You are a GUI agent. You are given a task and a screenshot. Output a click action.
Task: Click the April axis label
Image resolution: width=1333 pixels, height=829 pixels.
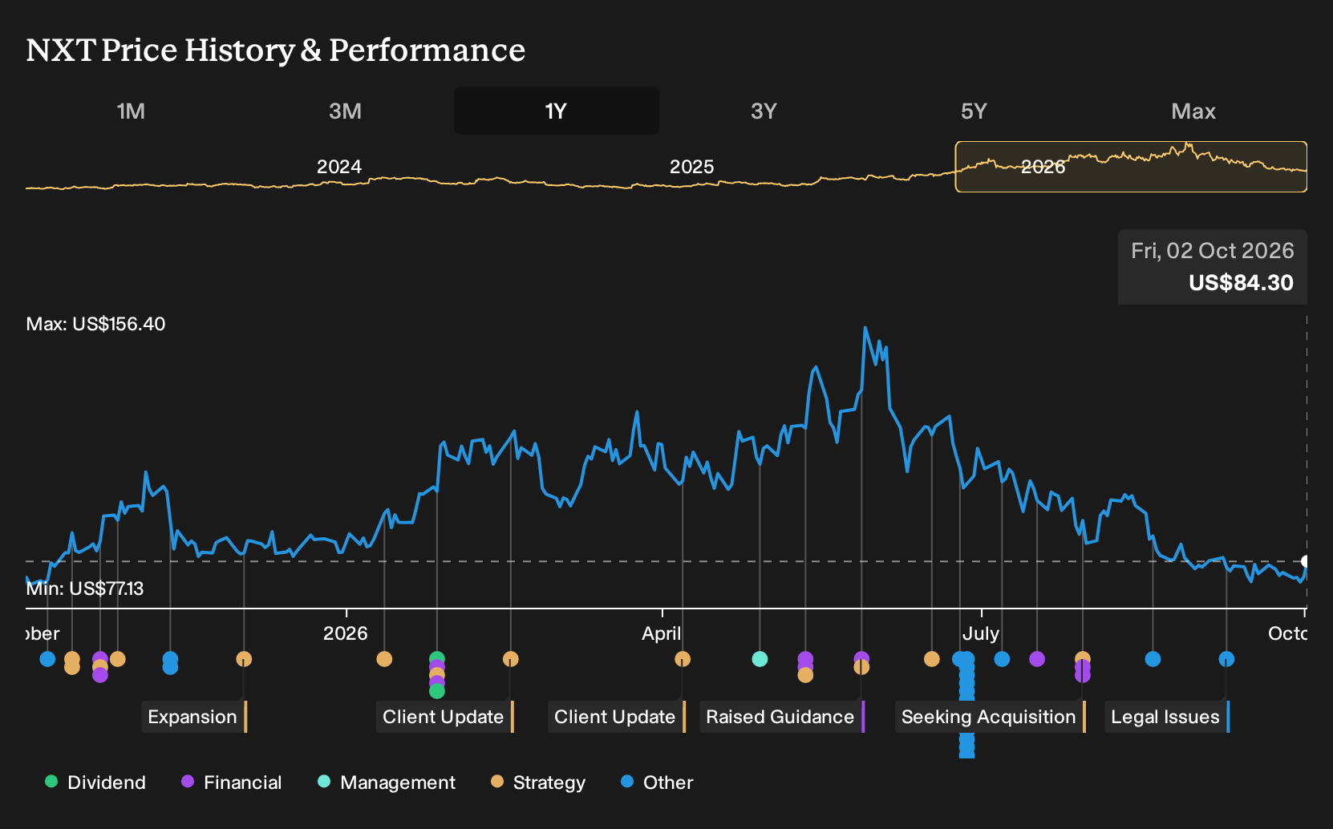pyautogui.click(x=662, y=633)
